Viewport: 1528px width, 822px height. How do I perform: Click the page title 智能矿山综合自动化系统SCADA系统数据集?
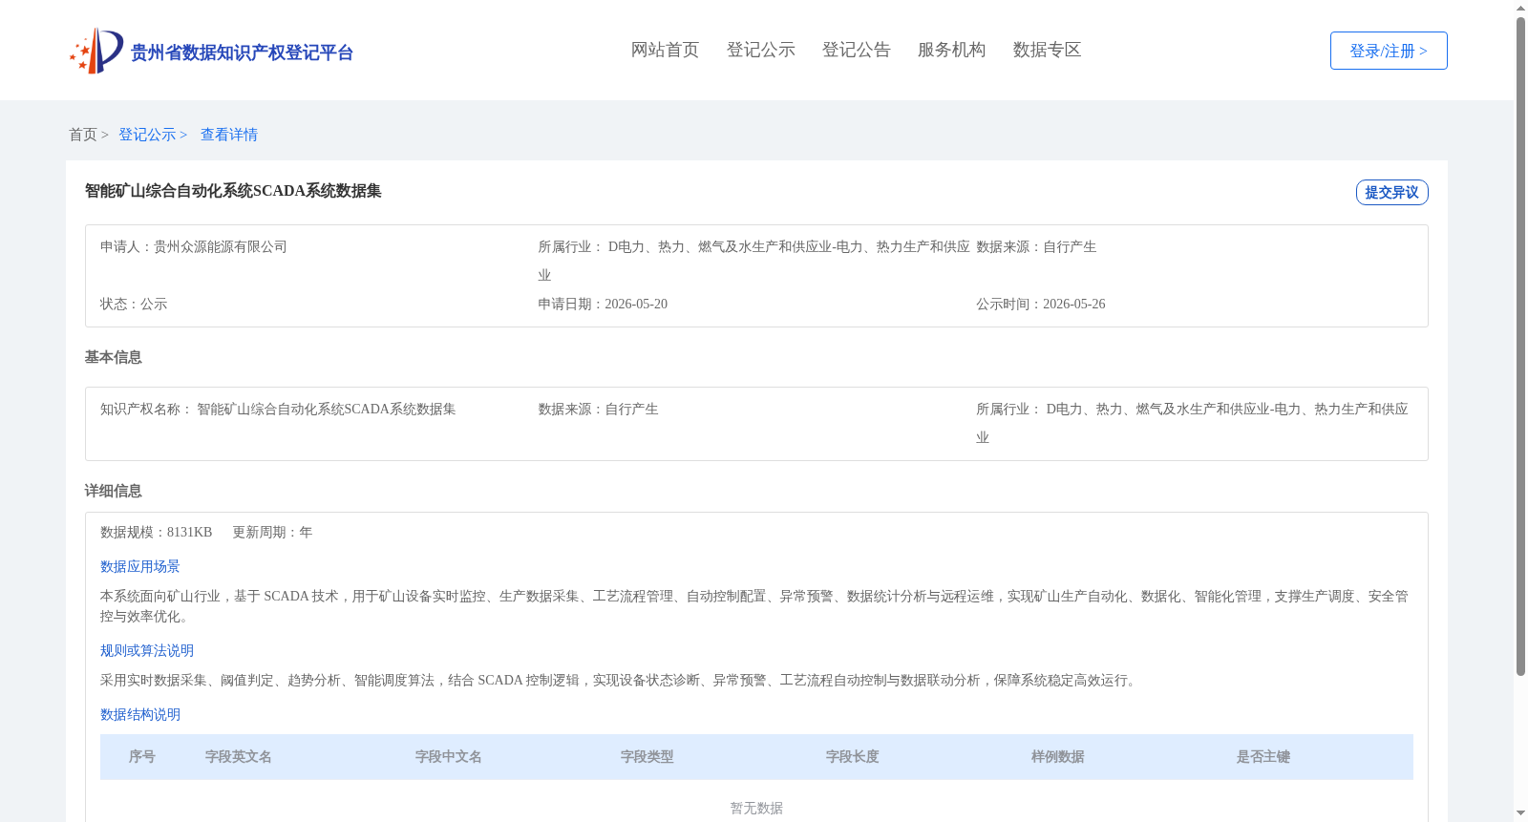(x=233, y=191)
